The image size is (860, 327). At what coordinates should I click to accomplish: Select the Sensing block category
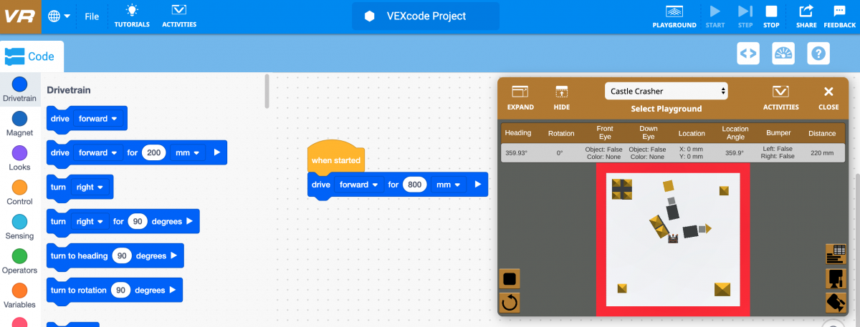[x=20, y=227]
